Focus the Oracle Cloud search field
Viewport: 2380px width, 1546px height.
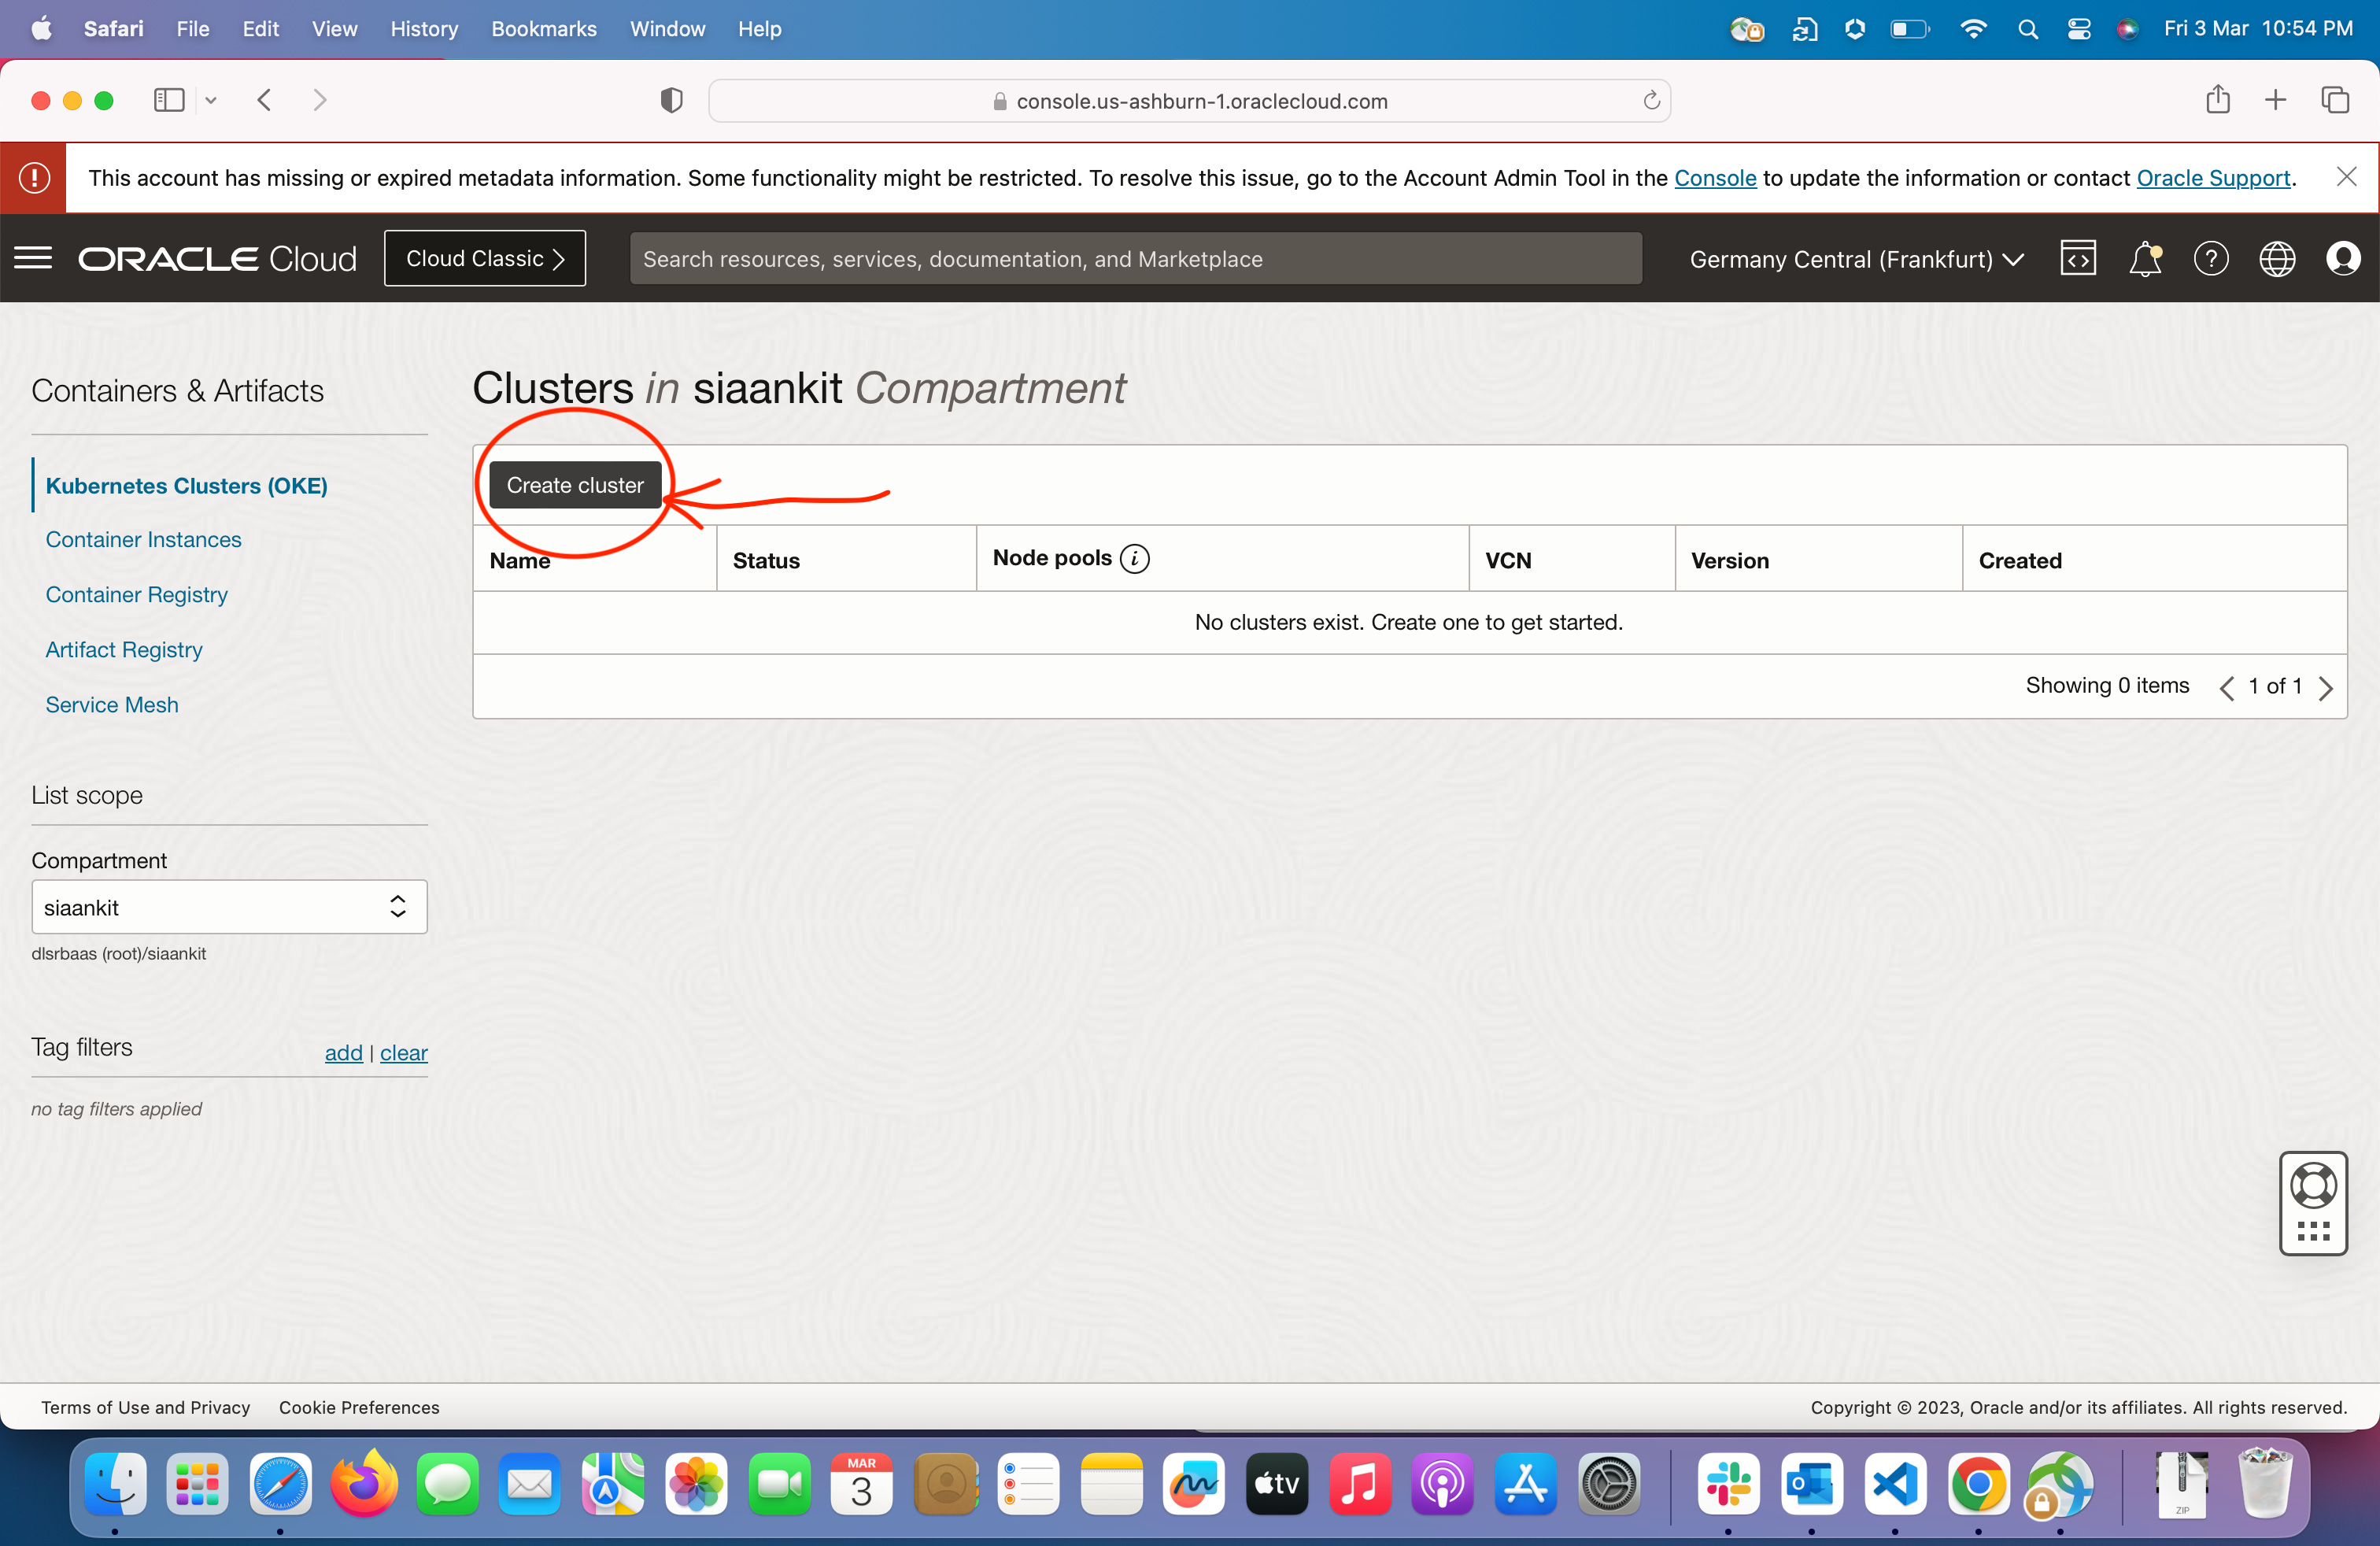pos(1135,259)
